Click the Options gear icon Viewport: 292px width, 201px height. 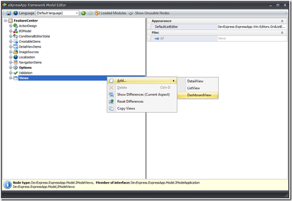[15, 68]
